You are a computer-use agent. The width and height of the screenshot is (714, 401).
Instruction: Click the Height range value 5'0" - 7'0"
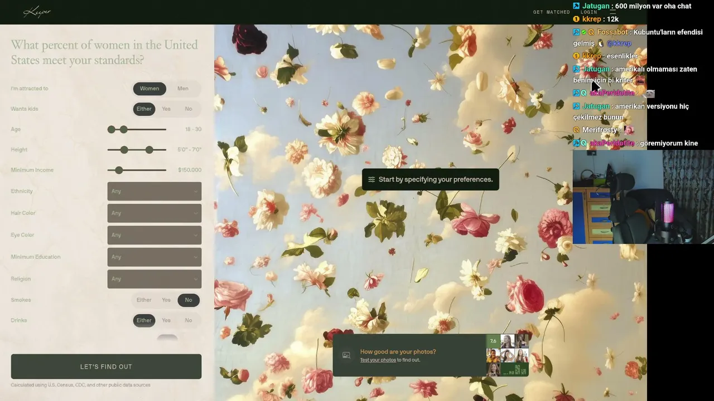[190, 150]
